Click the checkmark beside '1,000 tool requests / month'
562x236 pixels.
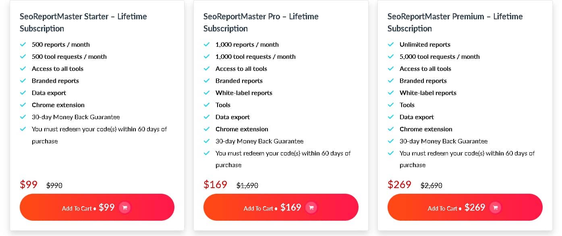click(207, 56)
